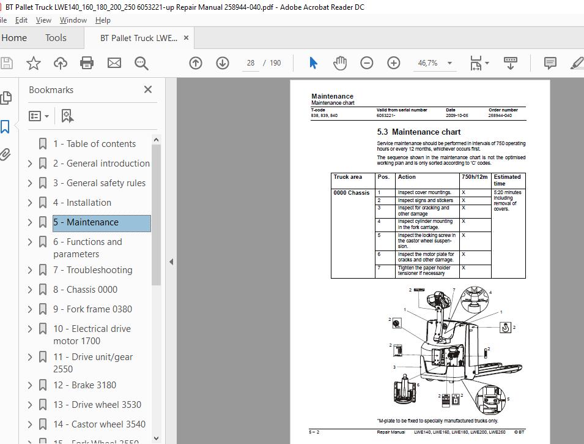Click the Save file icon
Screen dimensions: 584x444
tap(6, 63)
